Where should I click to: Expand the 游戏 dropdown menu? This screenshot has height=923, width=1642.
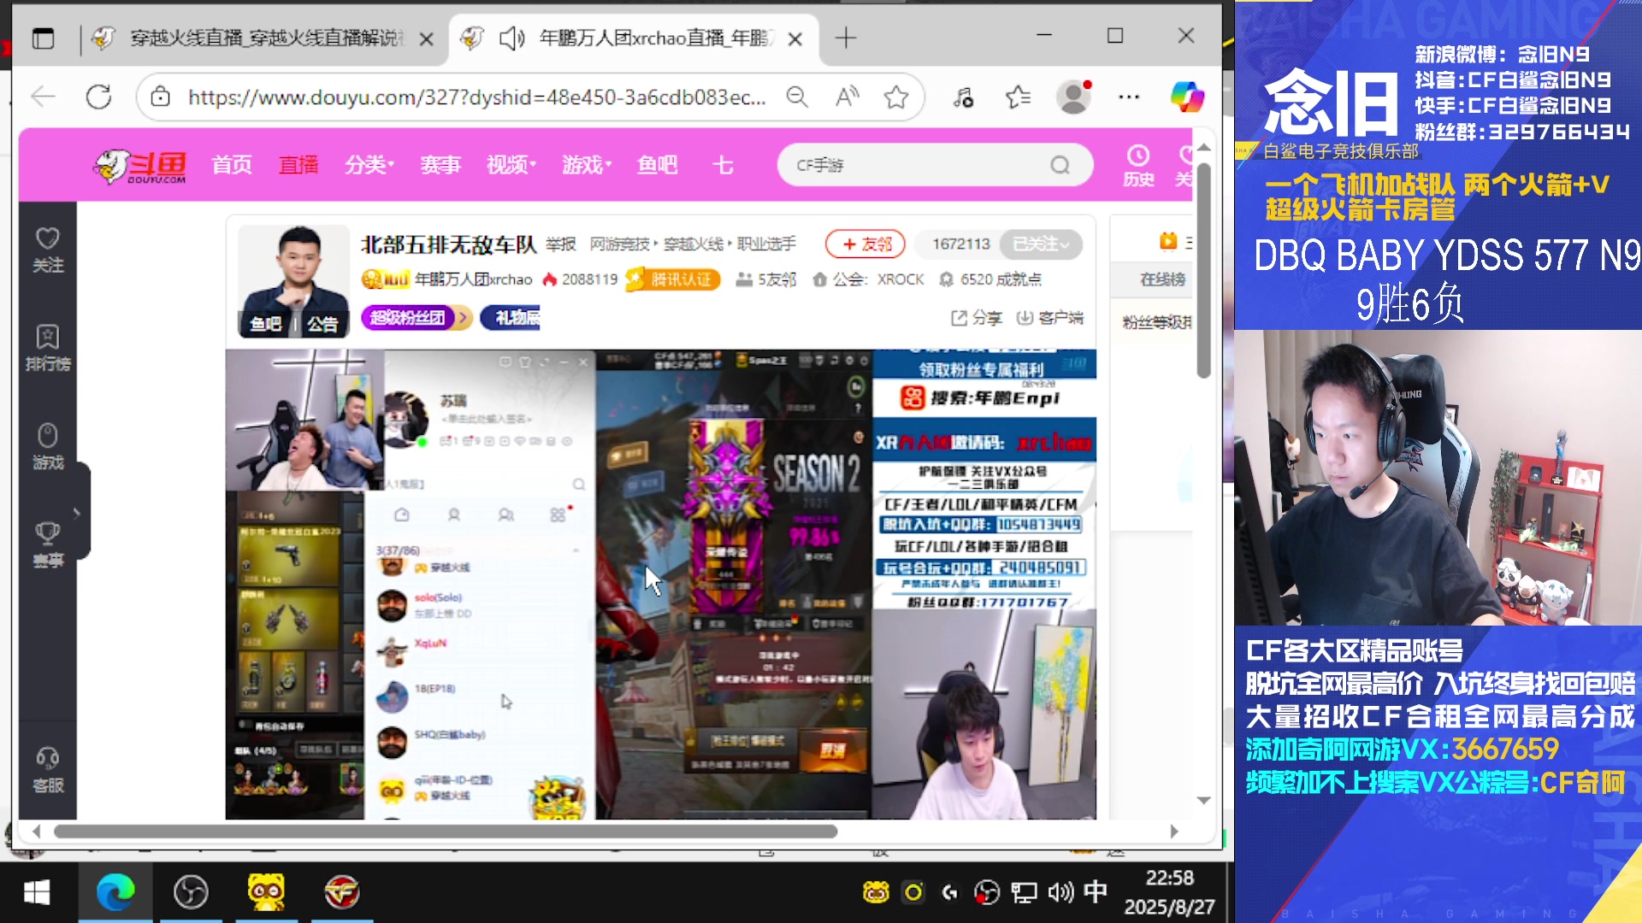coord(587,165)
